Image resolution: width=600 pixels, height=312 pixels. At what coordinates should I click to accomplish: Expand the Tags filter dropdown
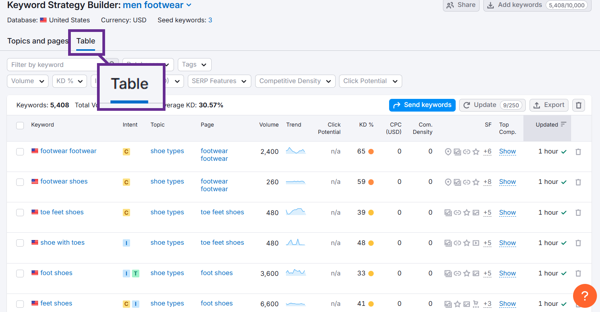coord(195,65)
